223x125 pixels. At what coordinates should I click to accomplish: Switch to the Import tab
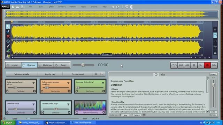pyautogui.click(x=13, y=65)
